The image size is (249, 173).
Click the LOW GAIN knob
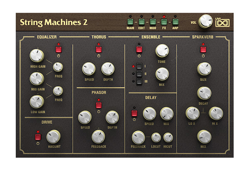(x=37, y=102)
